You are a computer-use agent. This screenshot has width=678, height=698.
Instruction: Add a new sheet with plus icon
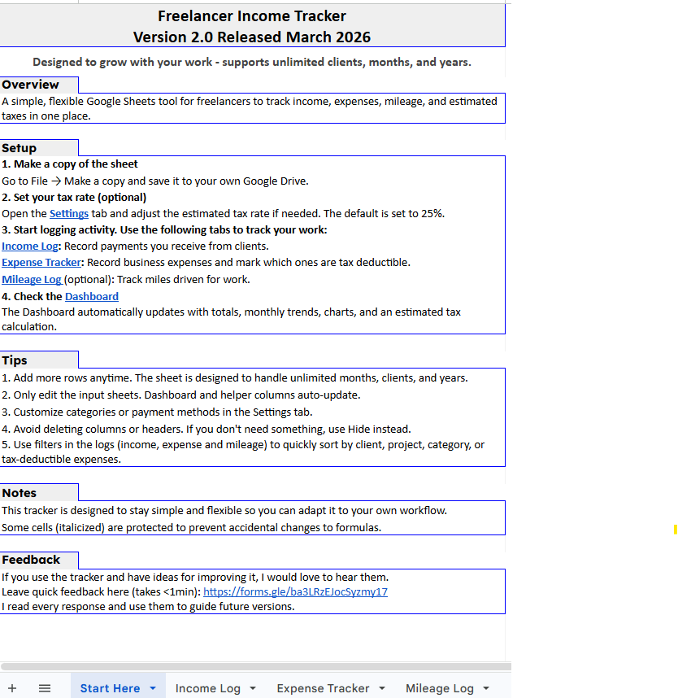(x=12, y=688)
